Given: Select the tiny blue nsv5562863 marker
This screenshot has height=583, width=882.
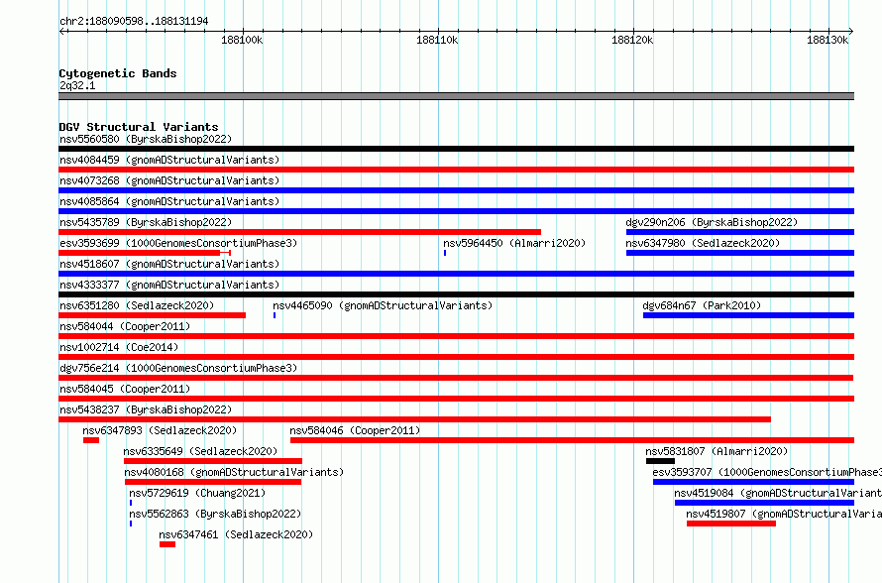Looking at the screenshot, I should (131, 524).
